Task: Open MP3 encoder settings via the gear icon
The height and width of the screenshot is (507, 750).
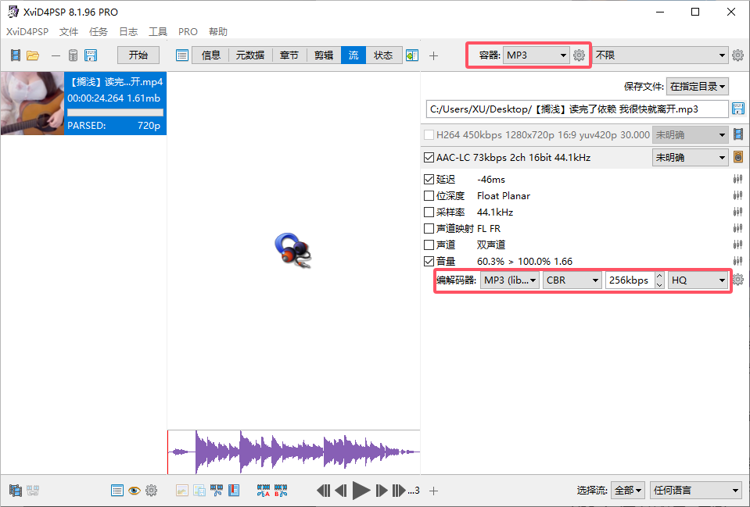Action: [x=738, y=280]
